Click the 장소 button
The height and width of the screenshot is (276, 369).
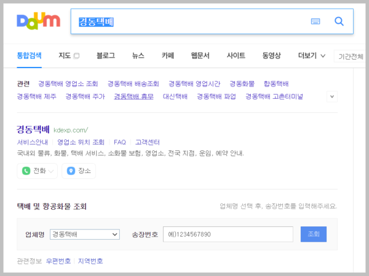point(79,171)
